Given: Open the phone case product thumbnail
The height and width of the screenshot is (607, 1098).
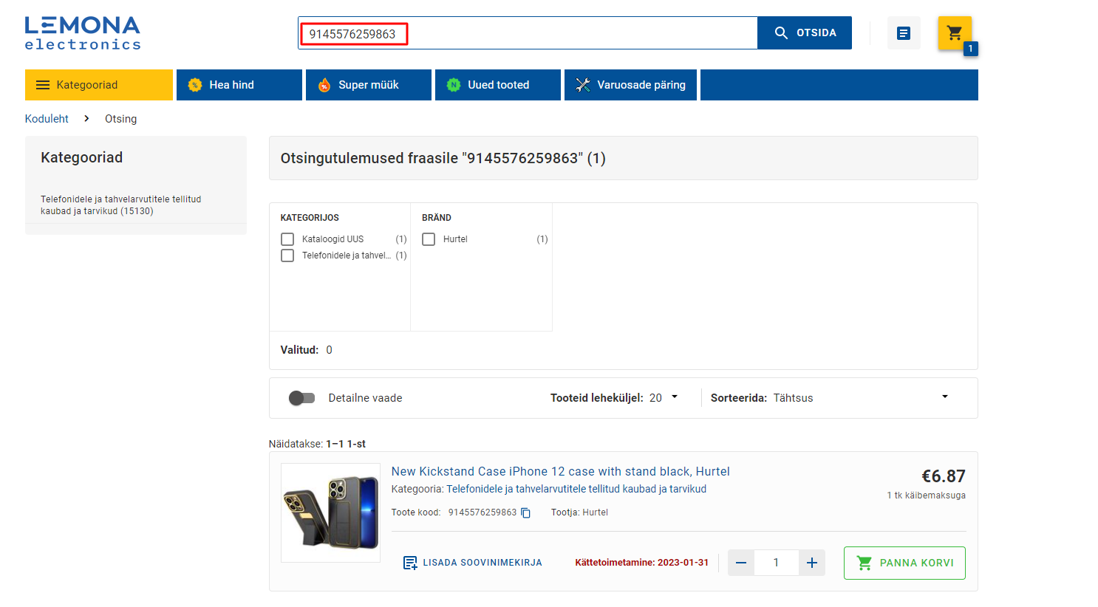Looking at the screenshot, I should 331,513.
